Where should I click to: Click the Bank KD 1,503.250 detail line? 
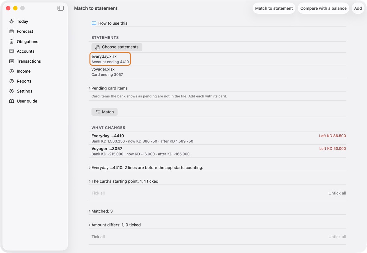point(142,141)
